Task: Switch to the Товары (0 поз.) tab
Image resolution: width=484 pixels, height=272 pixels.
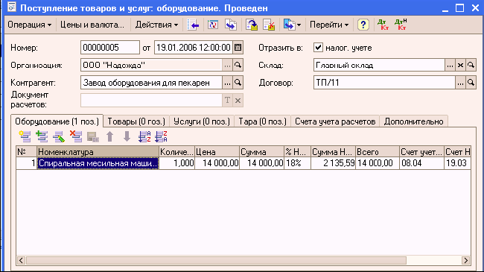Action: tap(136, 121)
